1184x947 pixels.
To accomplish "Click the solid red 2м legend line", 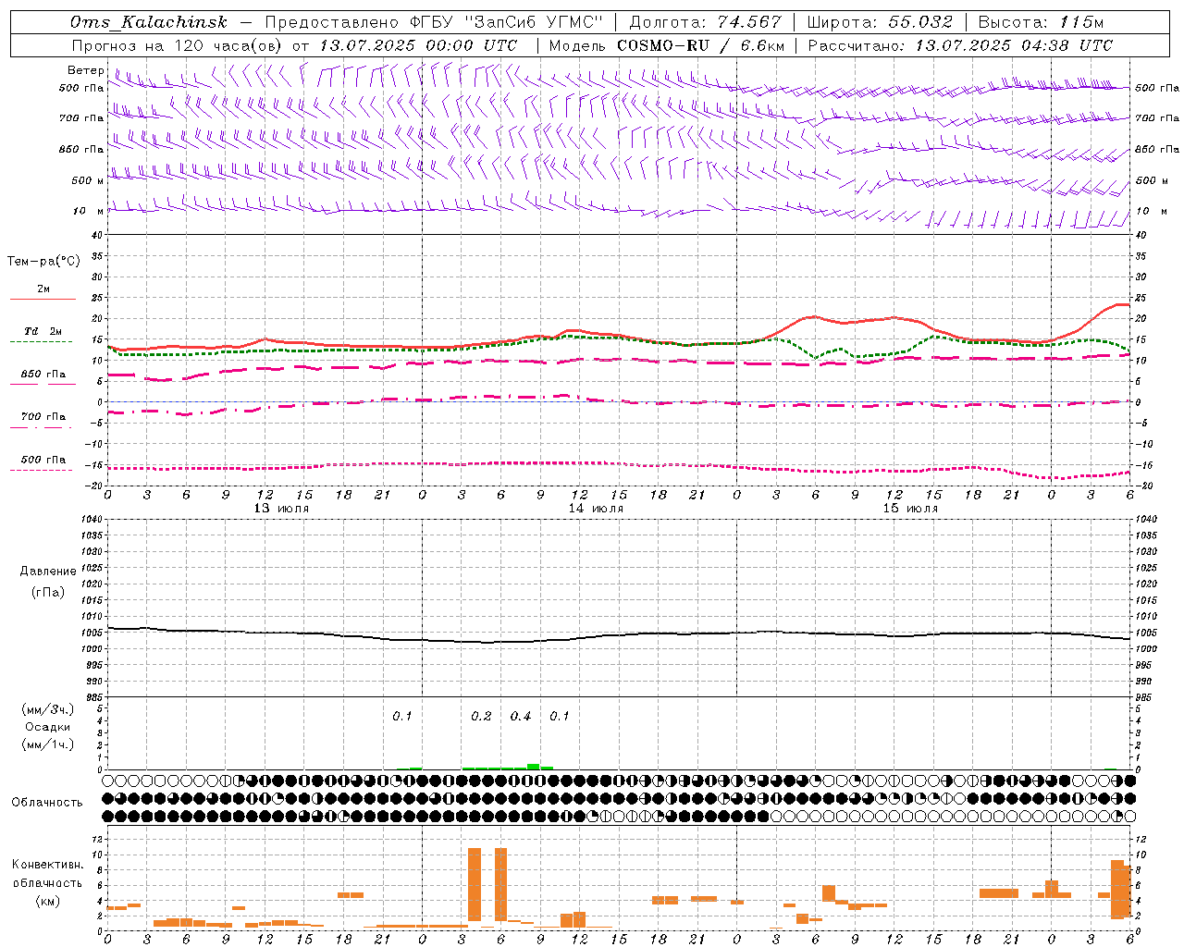I will pos(43,299).
